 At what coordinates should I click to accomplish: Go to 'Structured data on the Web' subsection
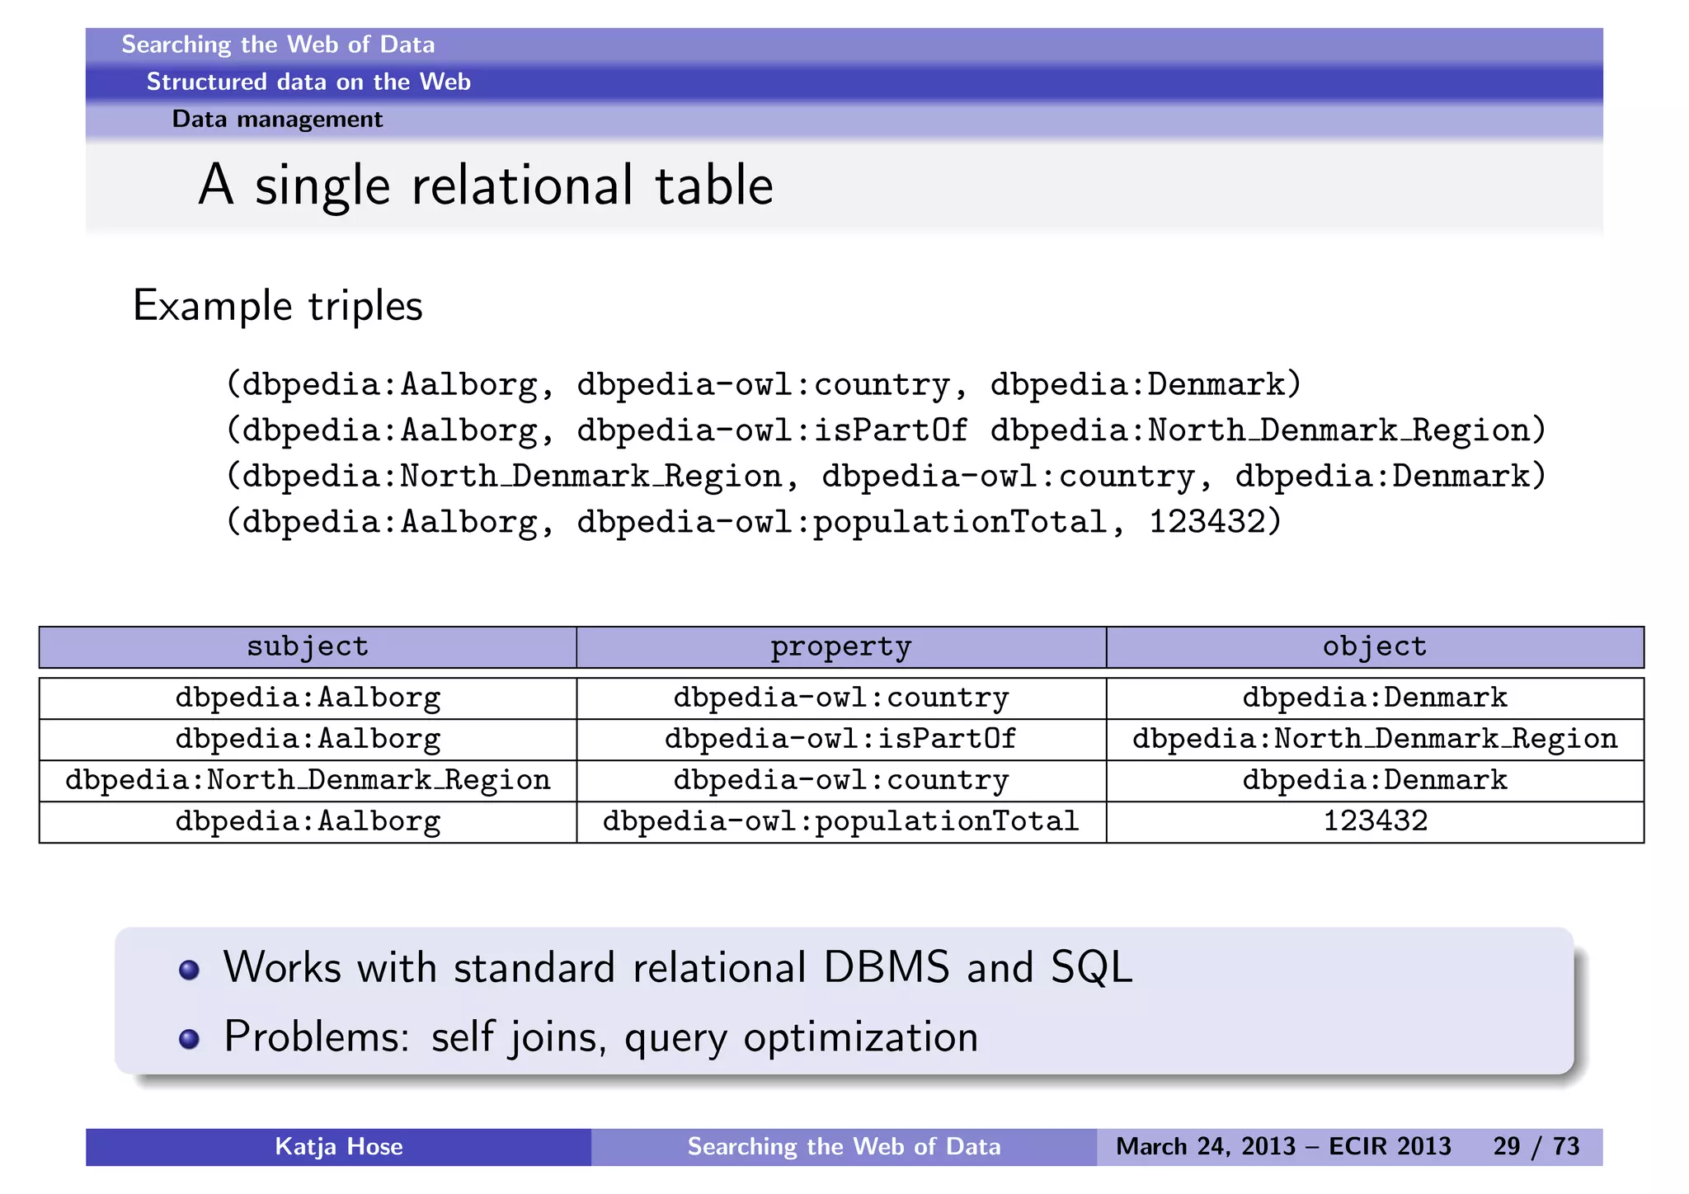pyautogui.click(x=308, y=82)
